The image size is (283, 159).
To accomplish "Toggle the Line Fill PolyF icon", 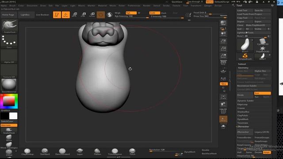I will tap(223, 111).
